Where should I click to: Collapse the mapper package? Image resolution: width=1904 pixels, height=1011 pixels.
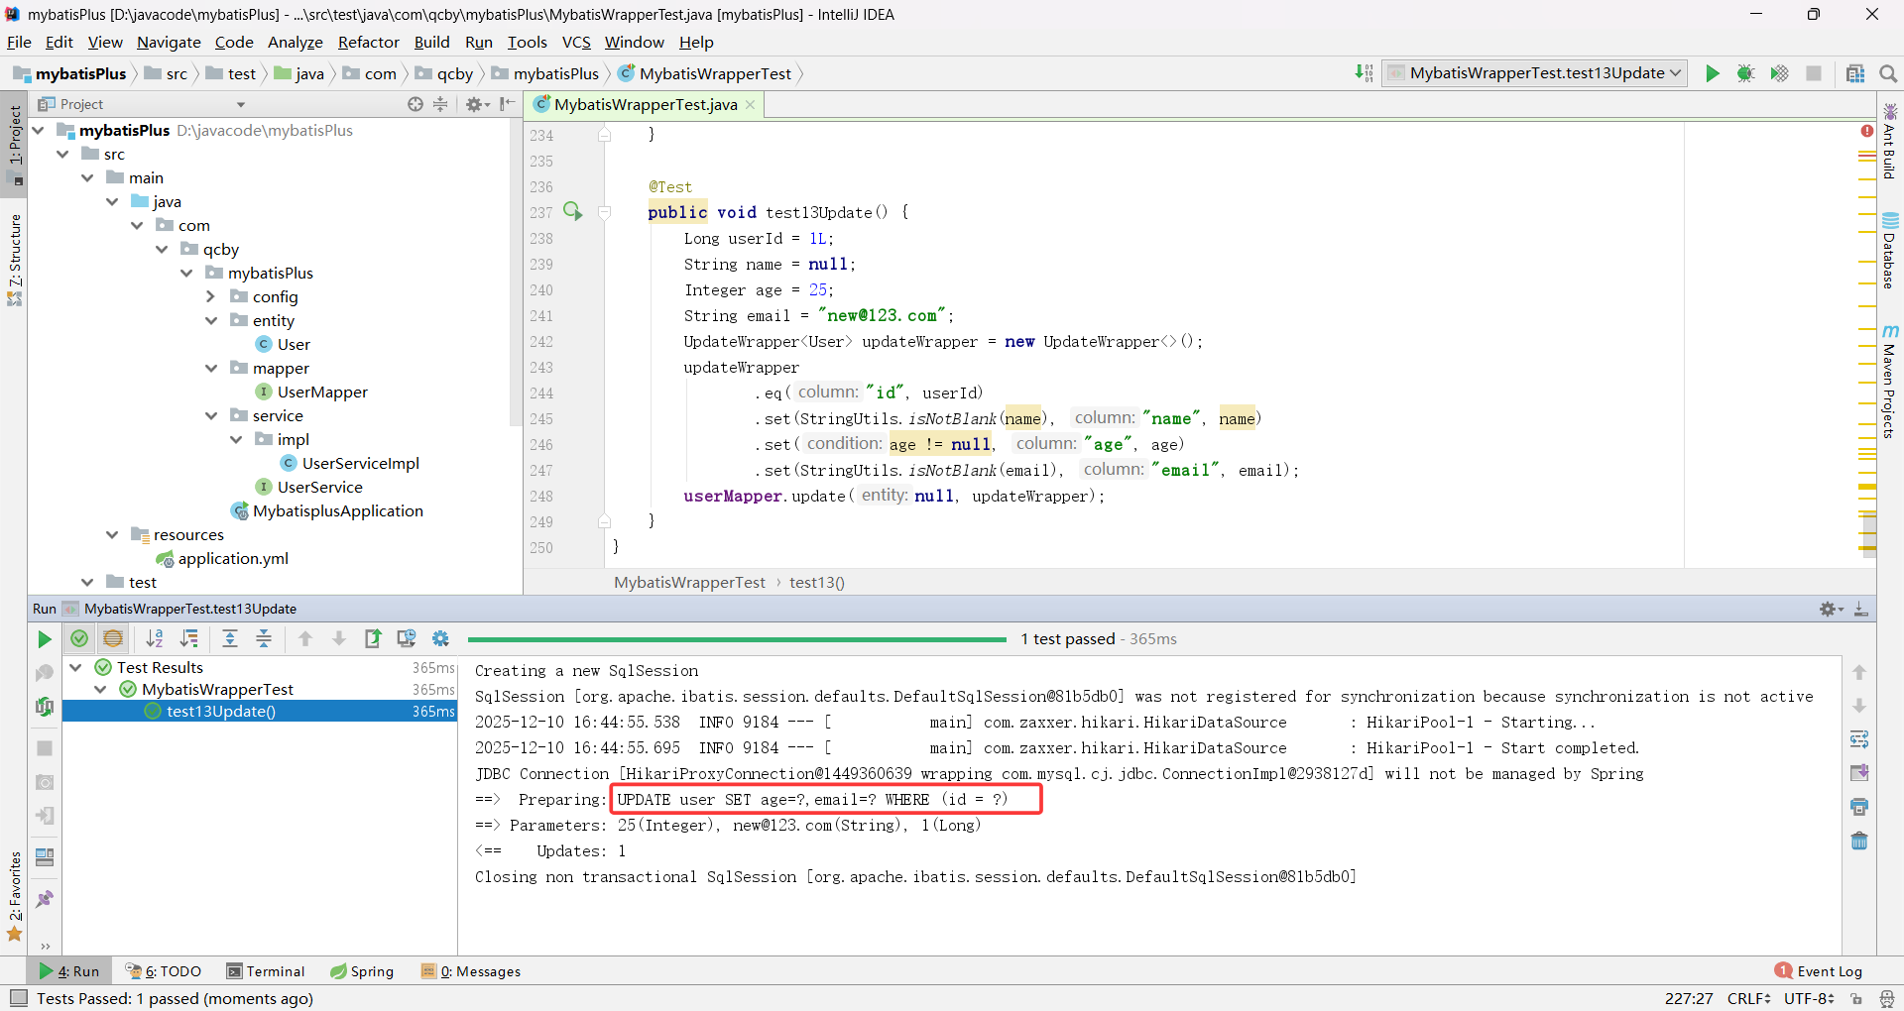coord(210,368)
